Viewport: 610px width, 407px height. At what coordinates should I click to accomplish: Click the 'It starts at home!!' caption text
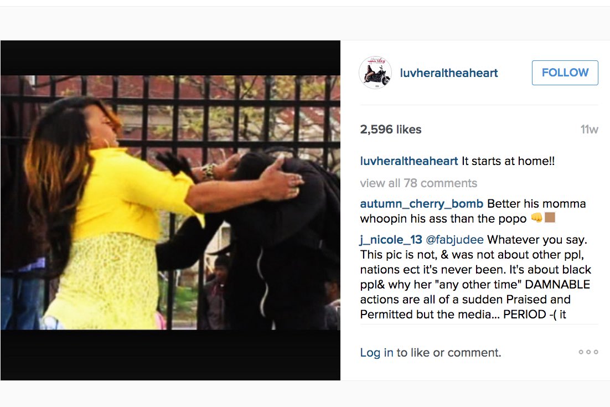click(x=508, y=161)
